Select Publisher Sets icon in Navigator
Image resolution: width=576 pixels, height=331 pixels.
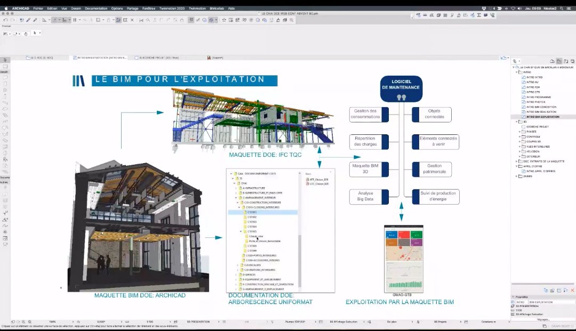(573, 61)
